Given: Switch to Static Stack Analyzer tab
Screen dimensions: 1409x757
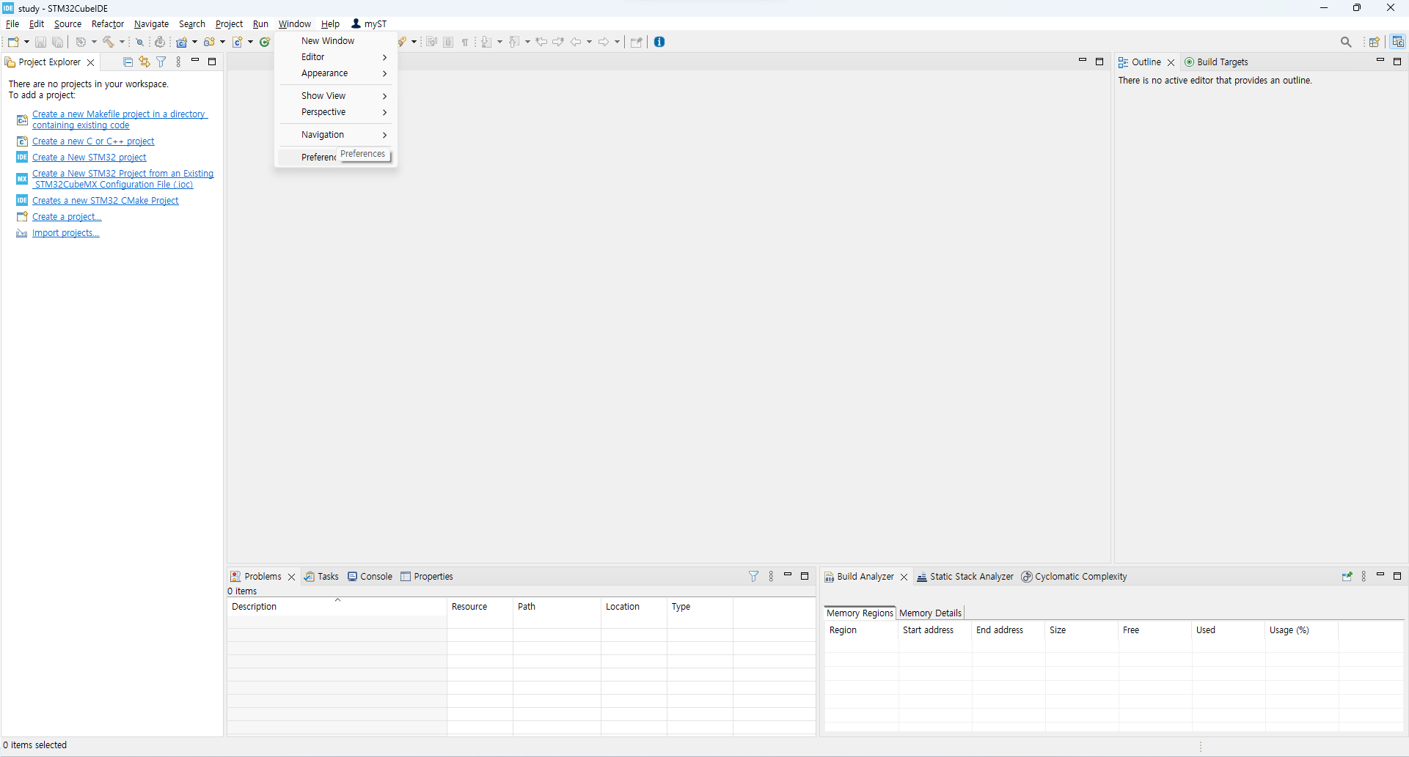Looking at the screenshot, I should point(965,577).
